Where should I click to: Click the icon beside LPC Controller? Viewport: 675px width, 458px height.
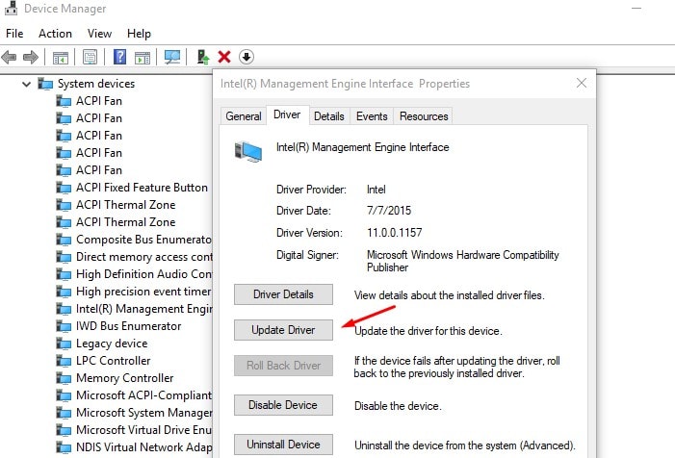64,361
